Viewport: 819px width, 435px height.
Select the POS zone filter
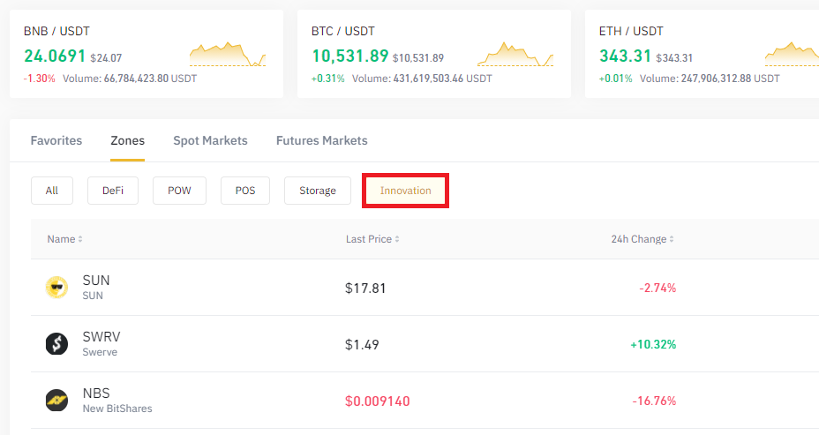tap(245, 191)
